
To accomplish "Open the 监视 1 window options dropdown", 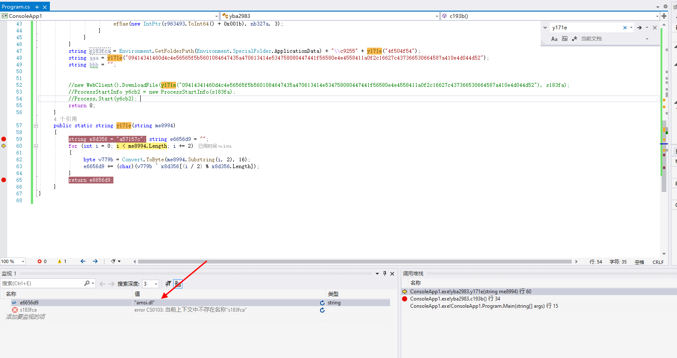I will pos(377,274).
